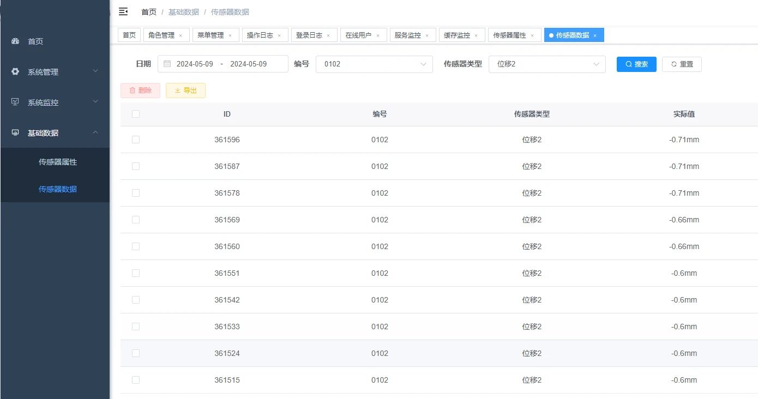Close the 传感器属性 tab
Image resolution: width=758 pixels, height=399 pixels.
click(532, 35)
